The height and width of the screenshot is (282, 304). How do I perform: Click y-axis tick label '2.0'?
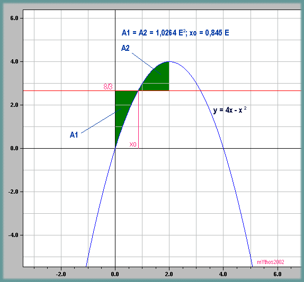(14, 105)
